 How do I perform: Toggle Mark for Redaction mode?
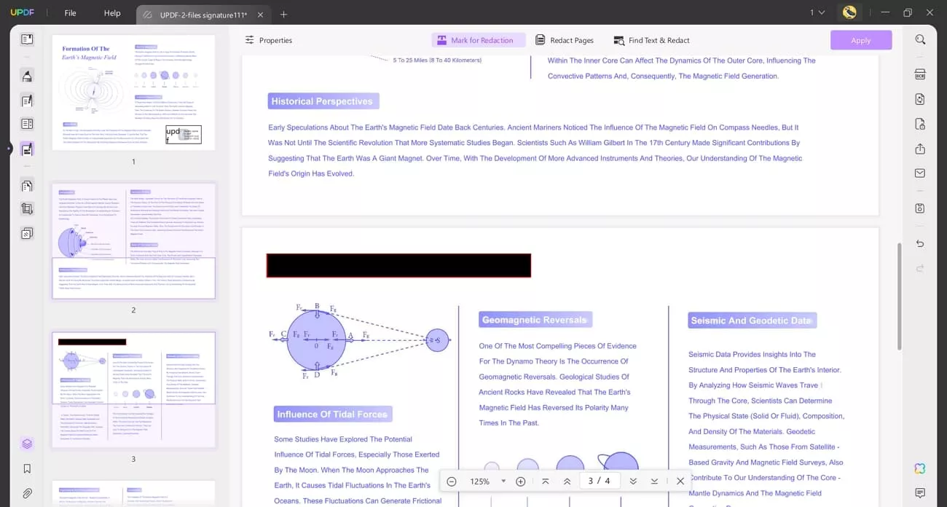tap(478, 40)
